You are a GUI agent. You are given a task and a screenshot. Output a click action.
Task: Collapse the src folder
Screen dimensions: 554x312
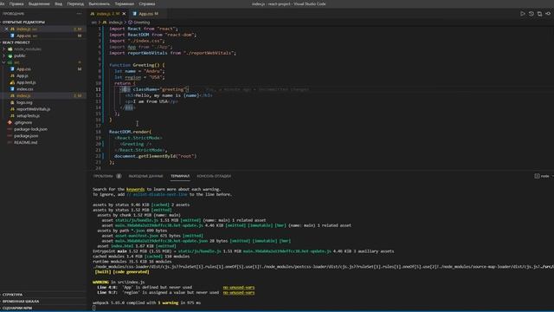tap(16, 62)
